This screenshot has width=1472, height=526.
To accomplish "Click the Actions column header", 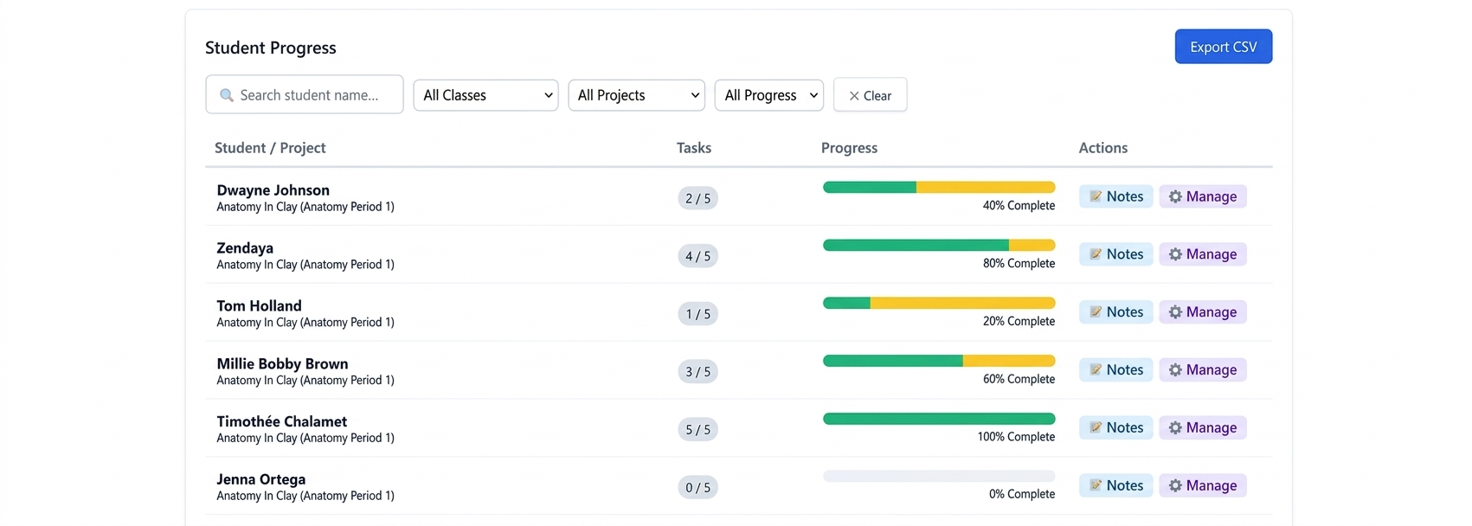I will 1102,148.
